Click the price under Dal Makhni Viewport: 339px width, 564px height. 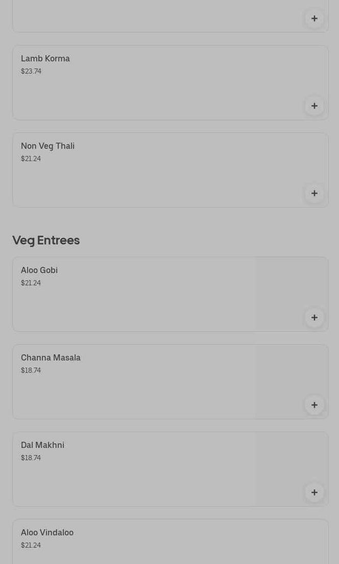click(x=31, y=458)
